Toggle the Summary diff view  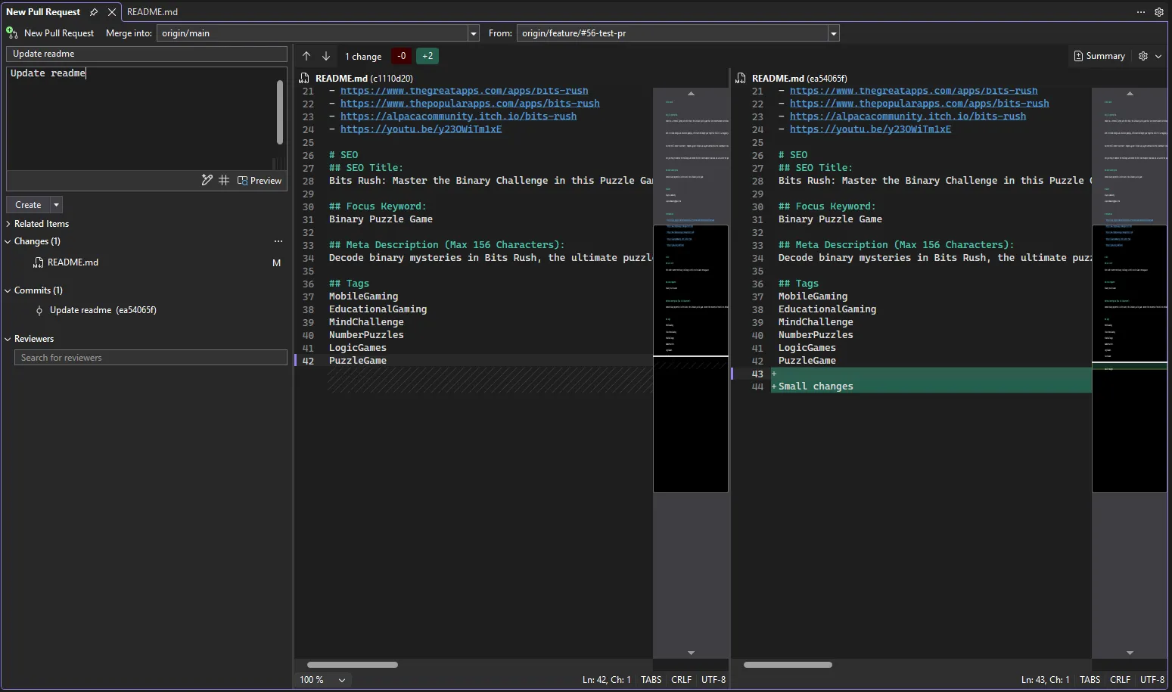click(1099, 56)
